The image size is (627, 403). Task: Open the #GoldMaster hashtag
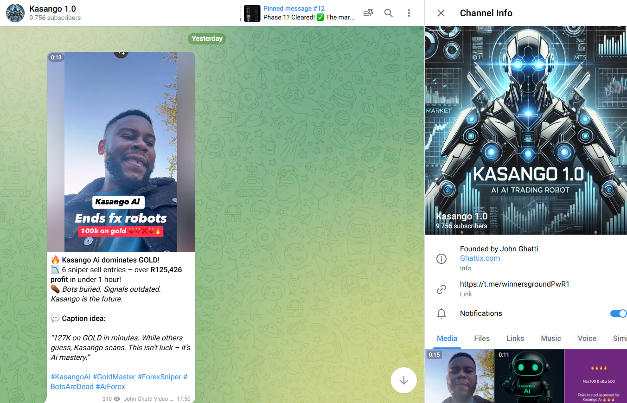click(114, 377)
